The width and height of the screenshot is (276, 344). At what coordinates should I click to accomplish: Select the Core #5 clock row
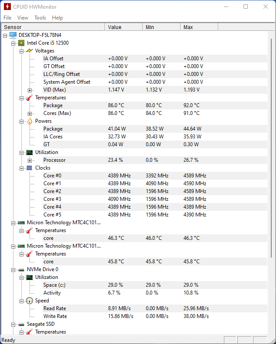pyautogui.click(x=155, y=215)
